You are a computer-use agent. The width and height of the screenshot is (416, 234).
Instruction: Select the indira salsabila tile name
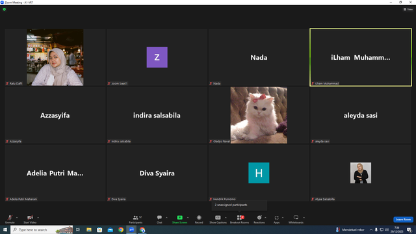click(157, 116)
